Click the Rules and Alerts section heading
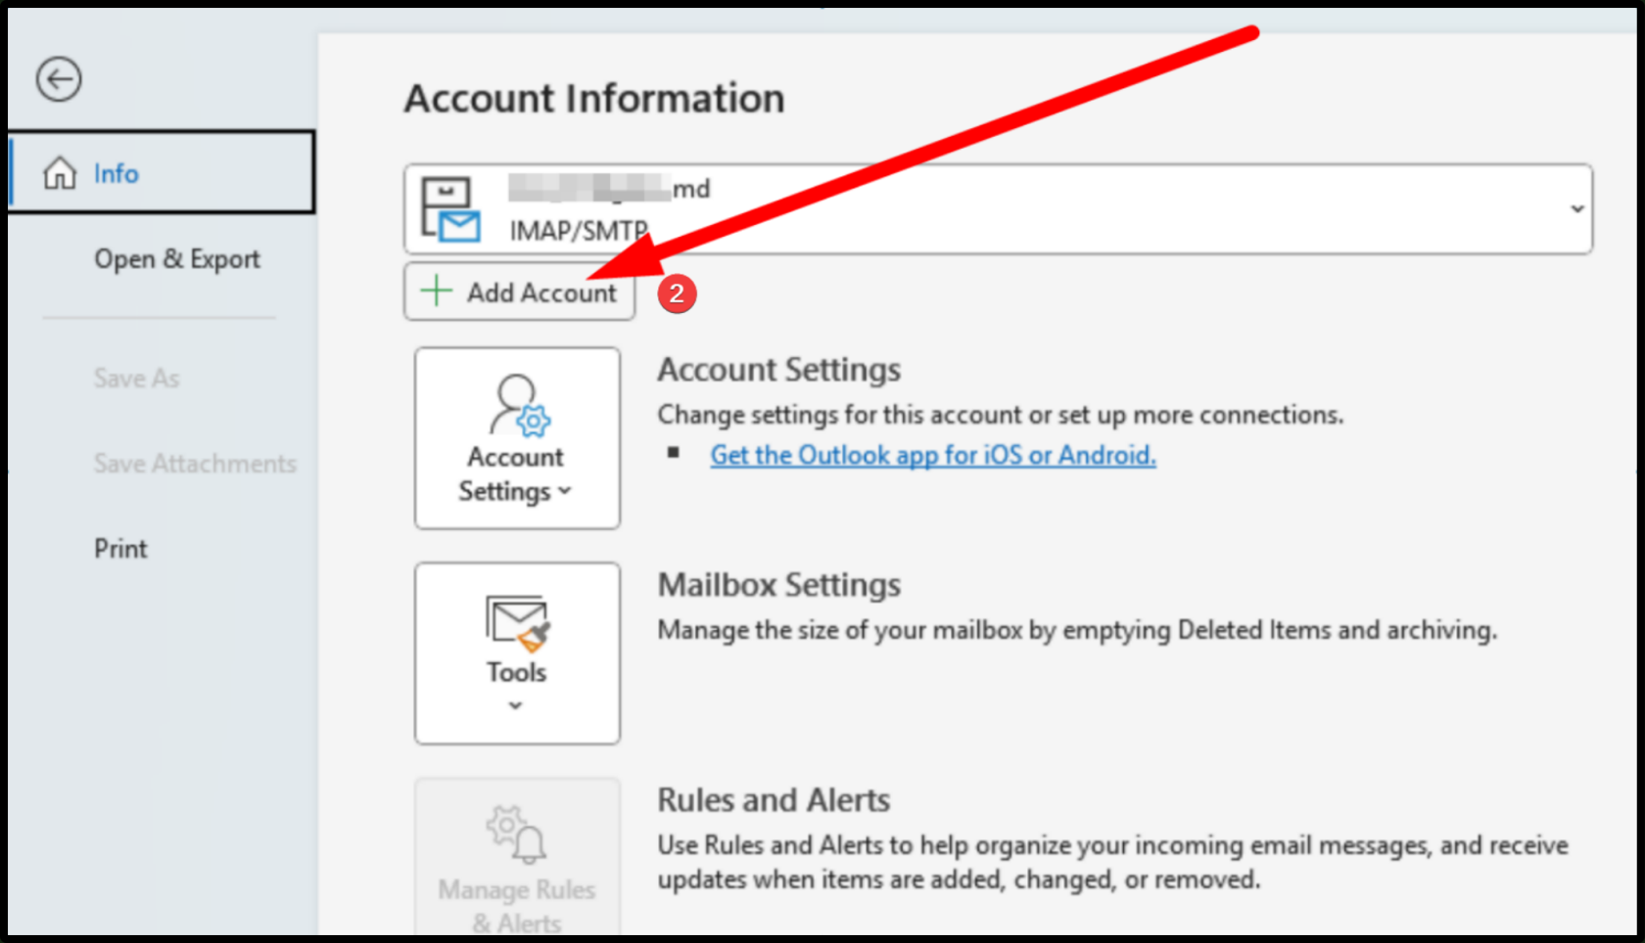Image resolution: width=1645 pixels, height=943 pixels. [x=774, y=800]
